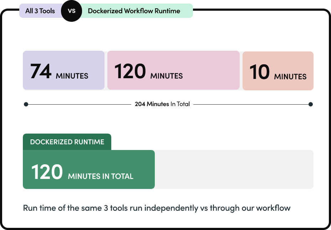Click the right endpoint dot of timeline

pyautogui.click(x=311, y=104)
